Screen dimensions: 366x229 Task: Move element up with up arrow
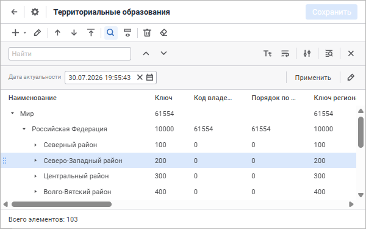57,33
